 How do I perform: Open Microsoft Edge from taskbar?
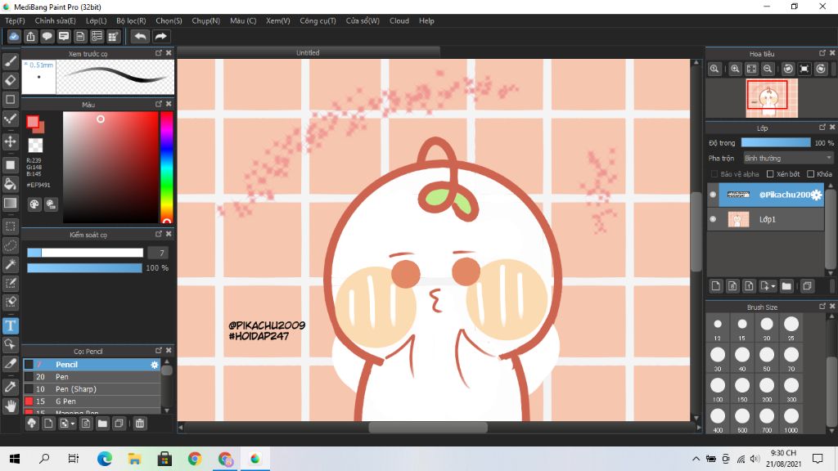(x=105, y=459)
